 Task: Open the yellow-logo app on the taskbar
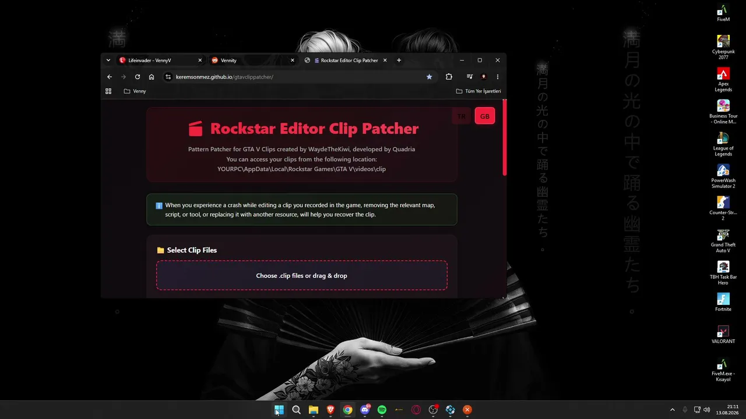(x=399, y=410)
